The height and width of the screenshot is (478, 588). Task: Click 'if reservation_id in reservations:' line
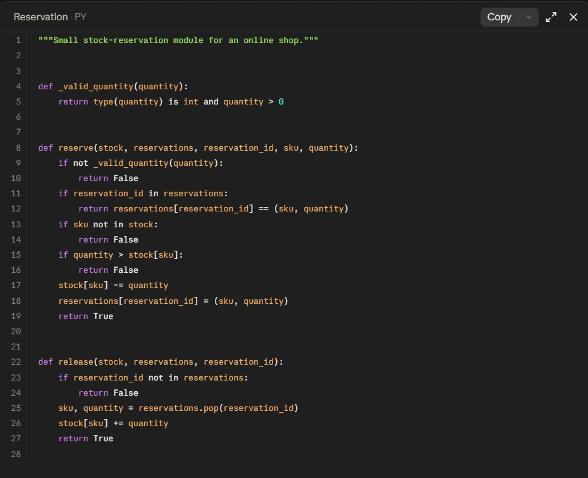point(143,193)
